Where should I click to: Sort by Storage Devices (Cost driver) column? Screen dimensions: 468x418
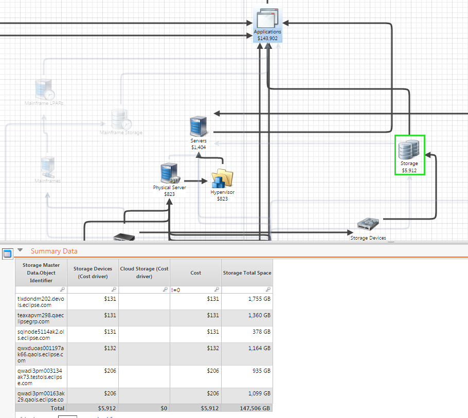pos(93,272)
